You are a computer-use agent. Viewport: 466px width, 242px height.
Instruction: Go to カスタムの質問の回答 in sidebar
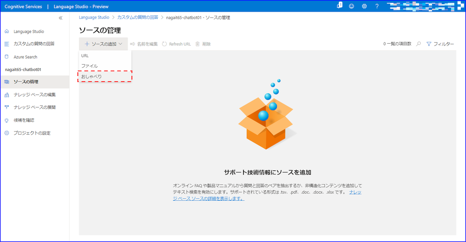point(35,44)
